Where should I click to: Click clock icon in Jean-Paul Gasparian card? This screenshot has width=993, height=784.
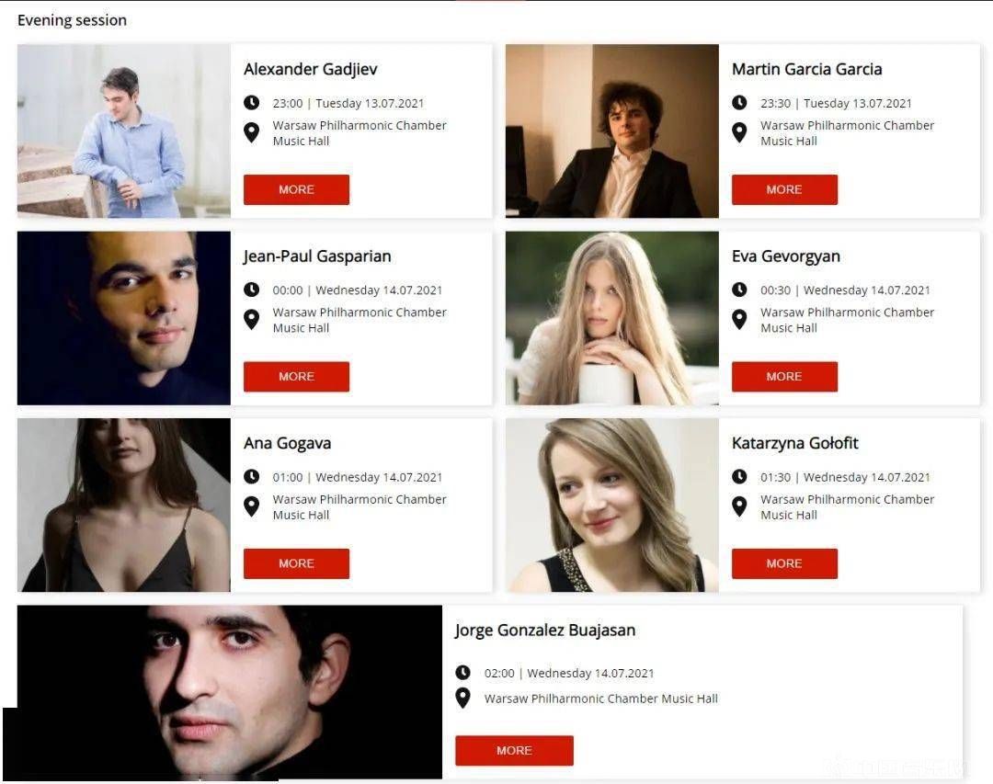point(251,290)
